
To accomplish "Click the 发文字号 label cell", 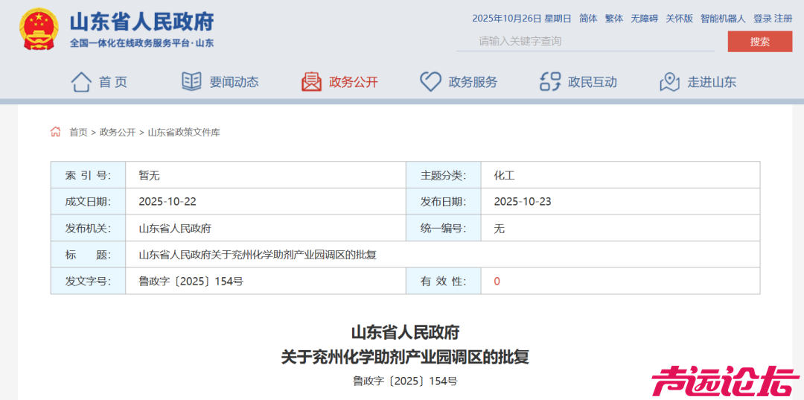I will [x=88, y=282].
